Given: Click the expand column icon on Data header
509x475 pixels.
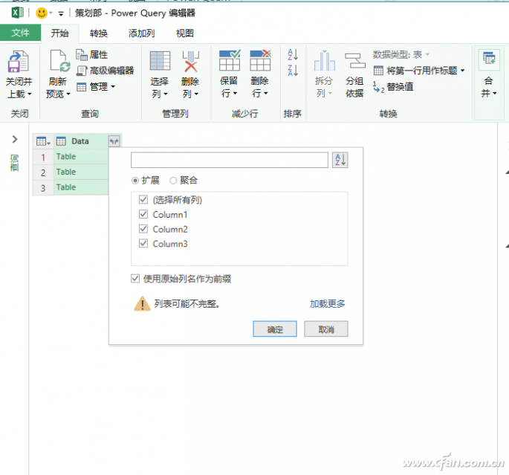Looking at the screenshot, I should tap(114, 141).
